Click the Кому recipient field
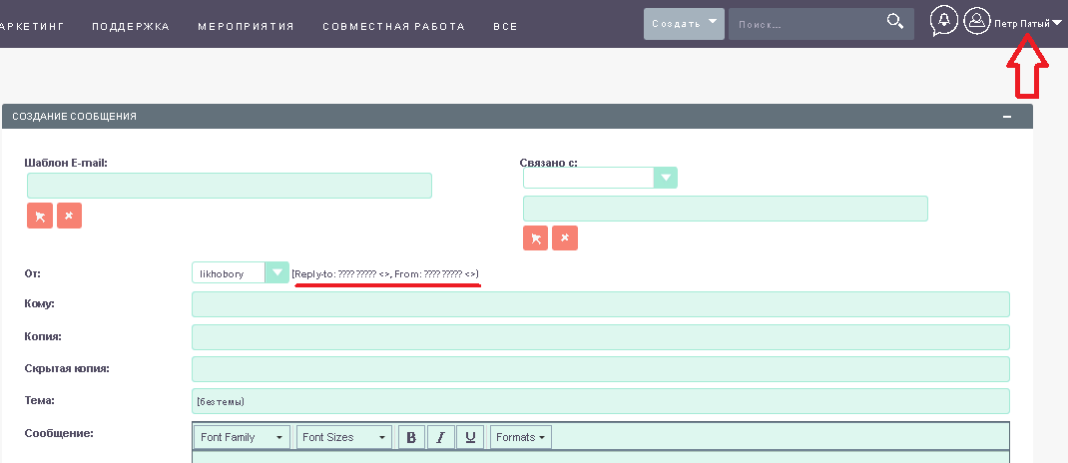Screen dimensions: 1068x463 click(x=601, y=304)
